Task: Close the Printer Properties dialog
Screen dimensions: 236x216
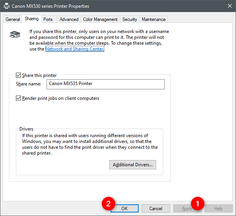Action: 230,6
